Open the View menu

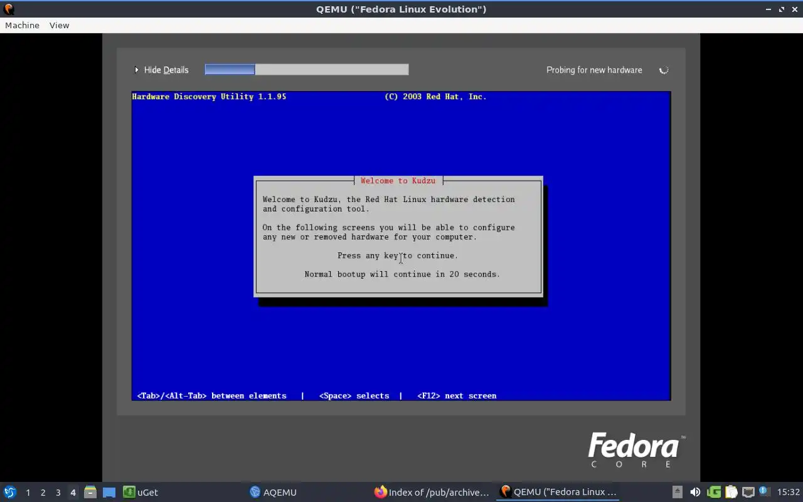tap(59, 25)
